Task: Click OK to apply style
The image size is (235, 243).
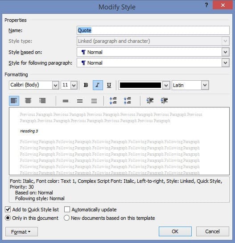Action: (x=175, y=231)
